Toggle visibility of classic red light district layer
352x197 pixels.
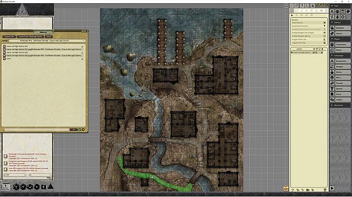point(314,53)
